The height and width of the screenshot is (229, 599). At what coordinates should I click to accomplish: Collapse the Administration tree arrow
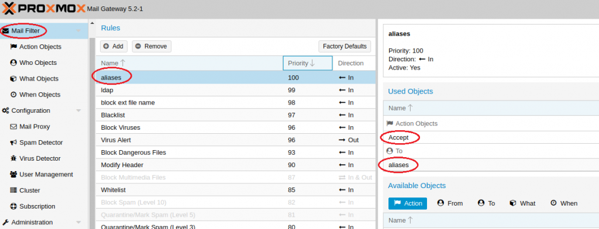point(78,222)
